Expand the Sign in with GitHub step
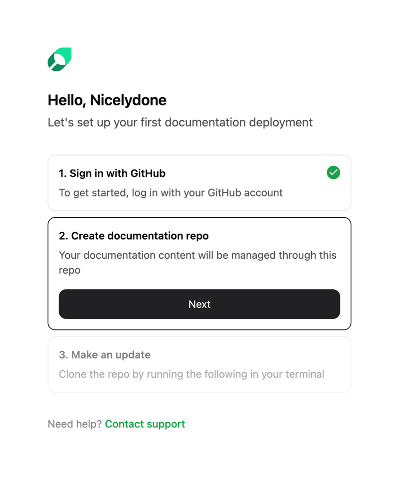 [x=199, y=182]
